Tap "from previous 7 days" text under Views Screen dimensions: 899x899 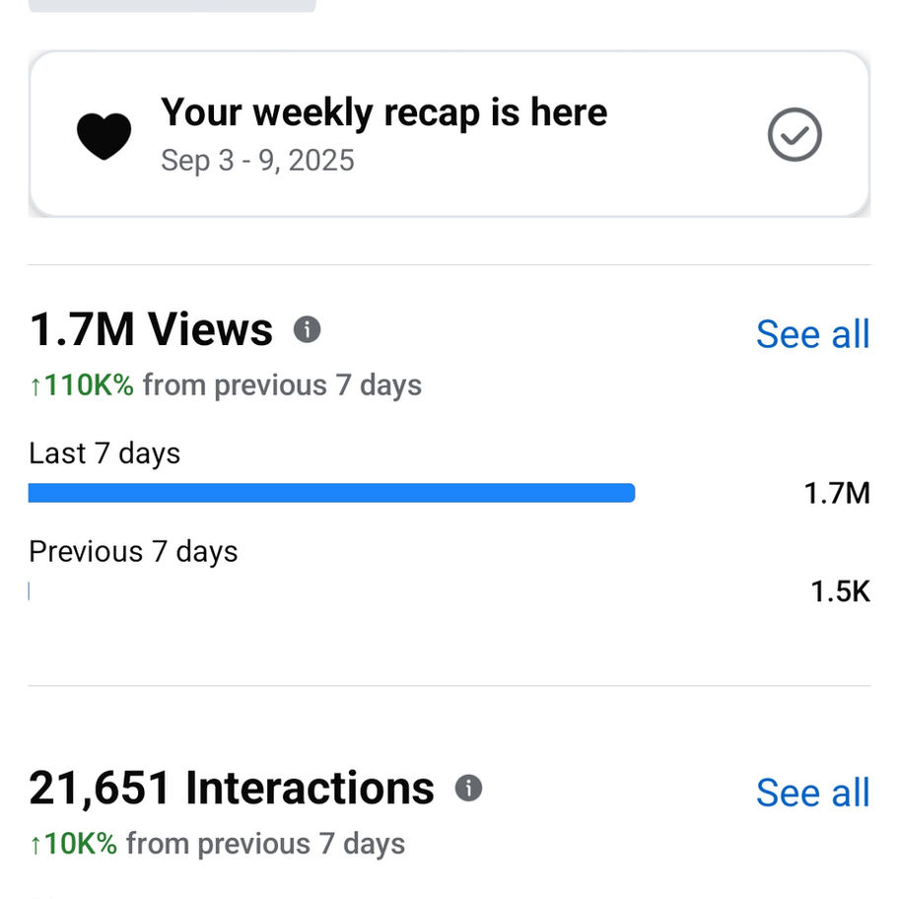point(282,384)
